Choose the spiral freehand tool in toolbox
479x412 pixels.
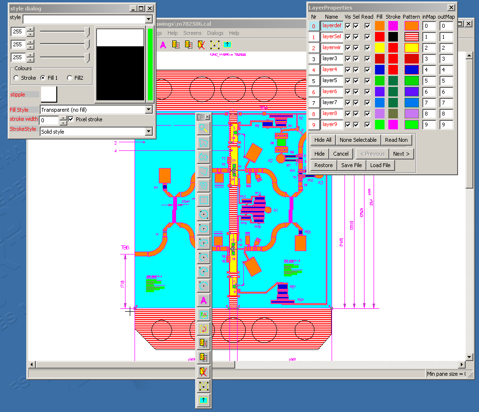pyautogui.click(x=204, y=185)
